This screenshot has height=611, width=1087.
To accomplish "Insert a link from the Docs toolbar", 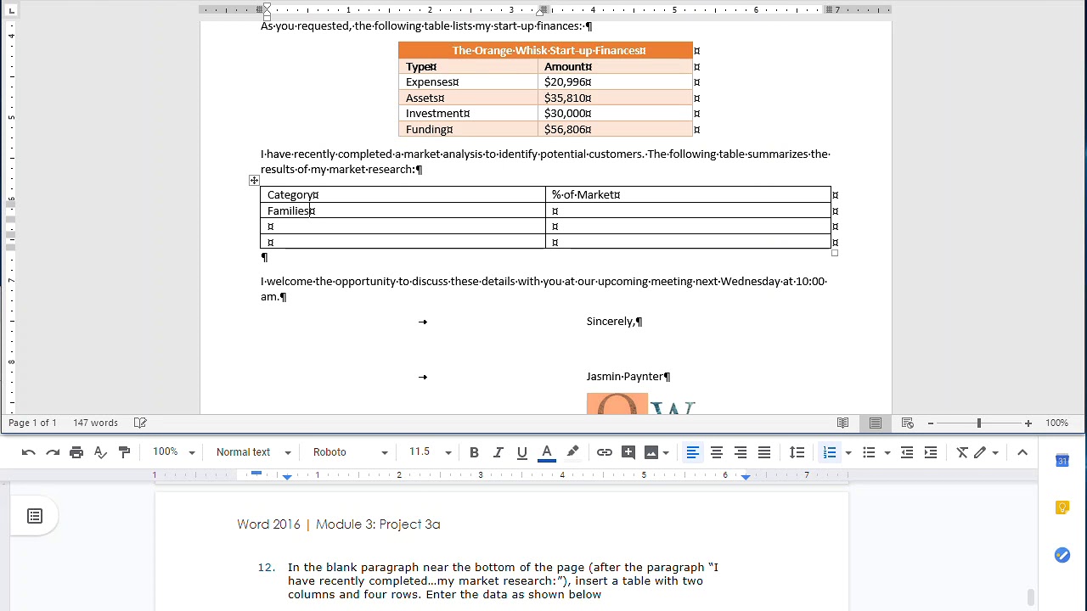I will point(605,452).
